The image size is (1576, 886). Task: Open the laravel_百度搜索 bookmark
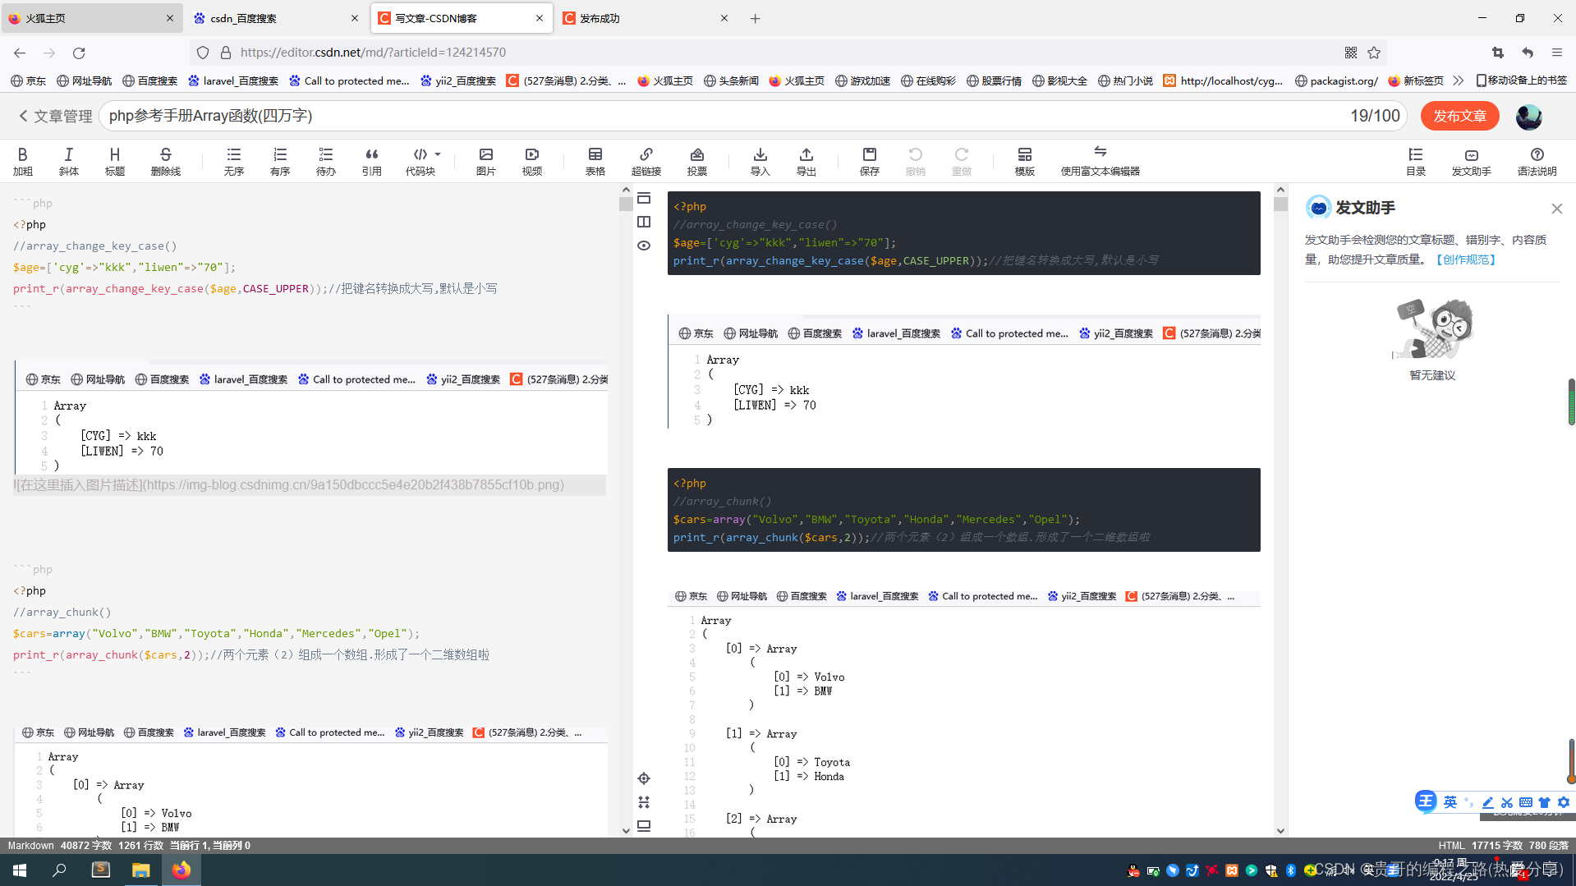pos(233,80)
